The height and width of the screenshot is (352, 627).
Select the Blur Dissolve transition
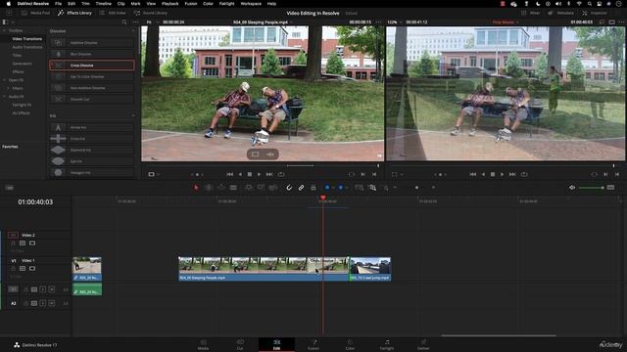click(x=91, y=54)
